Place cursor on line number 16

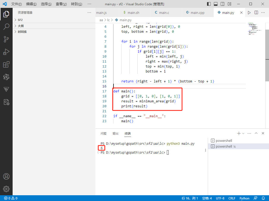point(104,86)
